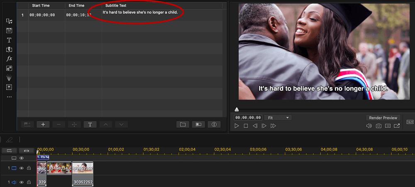Select audio clip 30352252 on audio track
Viewport: 415px width, 187px height.
[83, 181]
